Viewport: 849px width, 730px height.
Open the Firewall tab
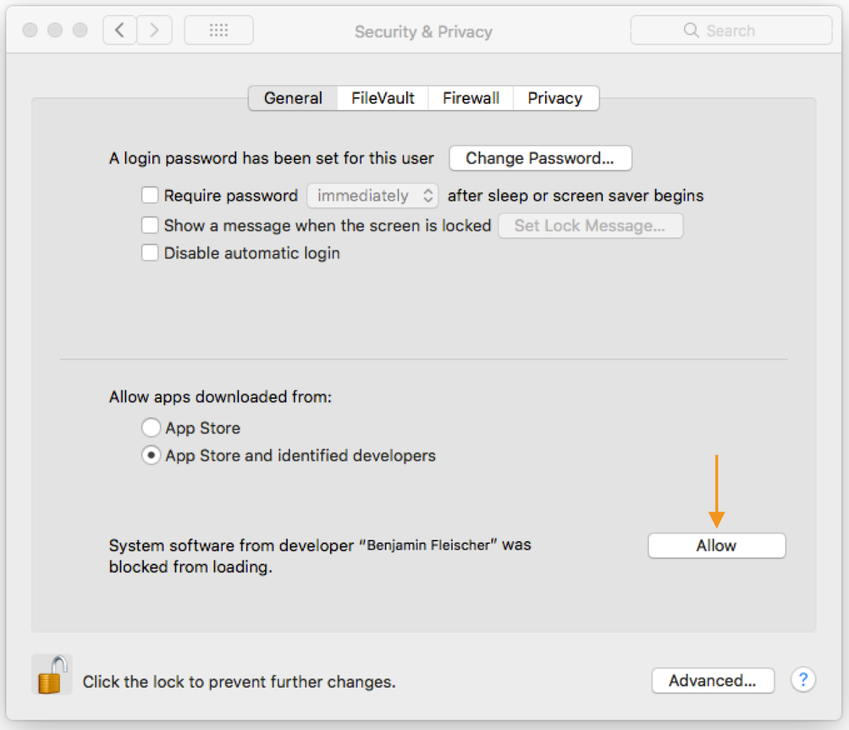[471, 98]
